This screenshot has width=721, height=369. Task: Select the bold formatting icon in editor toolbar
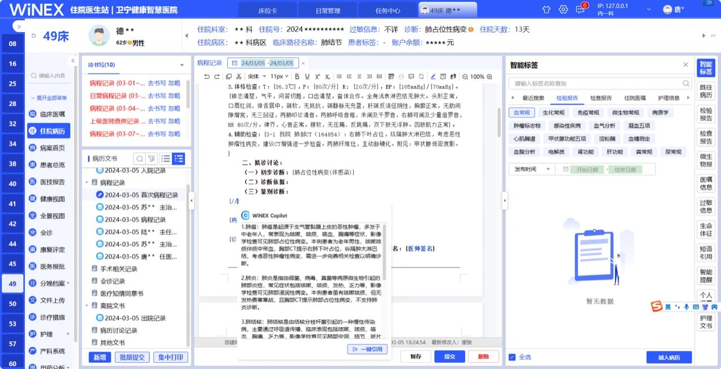[297, 76]
